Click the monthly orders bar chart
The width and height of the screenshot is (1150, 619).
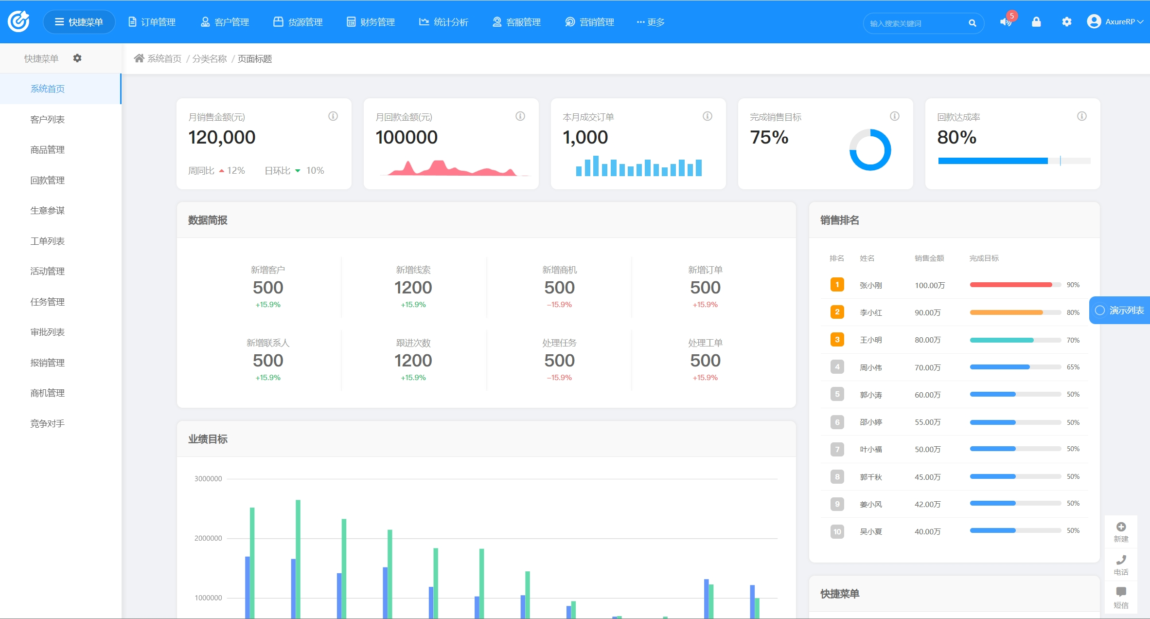tap(638, 166)
